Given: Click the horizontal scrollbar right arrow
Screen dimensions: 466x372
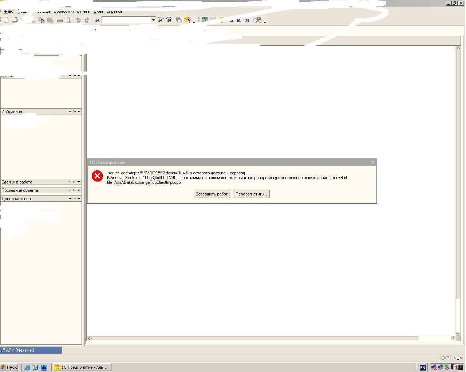Looking at the screenshot, I should [453, 338].
